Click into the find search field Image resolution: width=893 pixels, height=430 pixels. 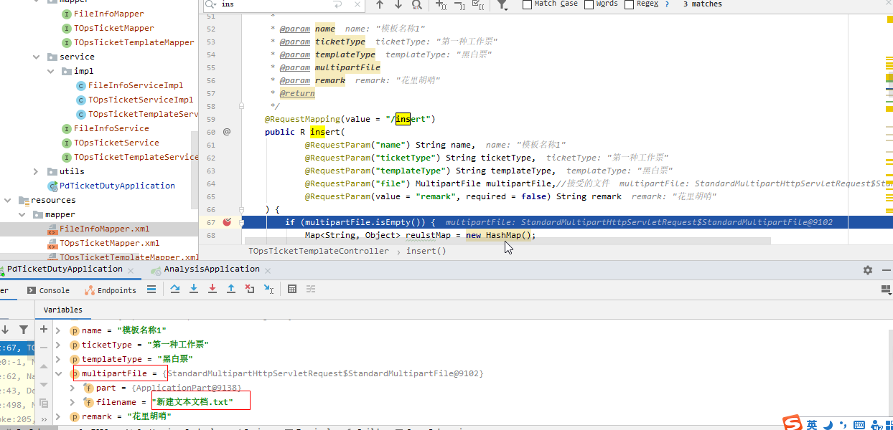[x=284, y=4]
